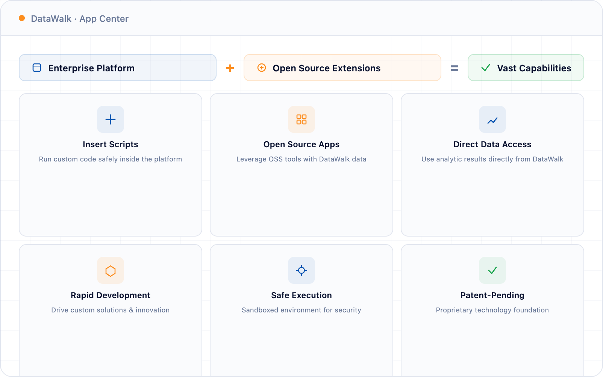Select the Enterprise Platform pill
This screenshot has width=603, height=377.
click(x=118, y=68)
